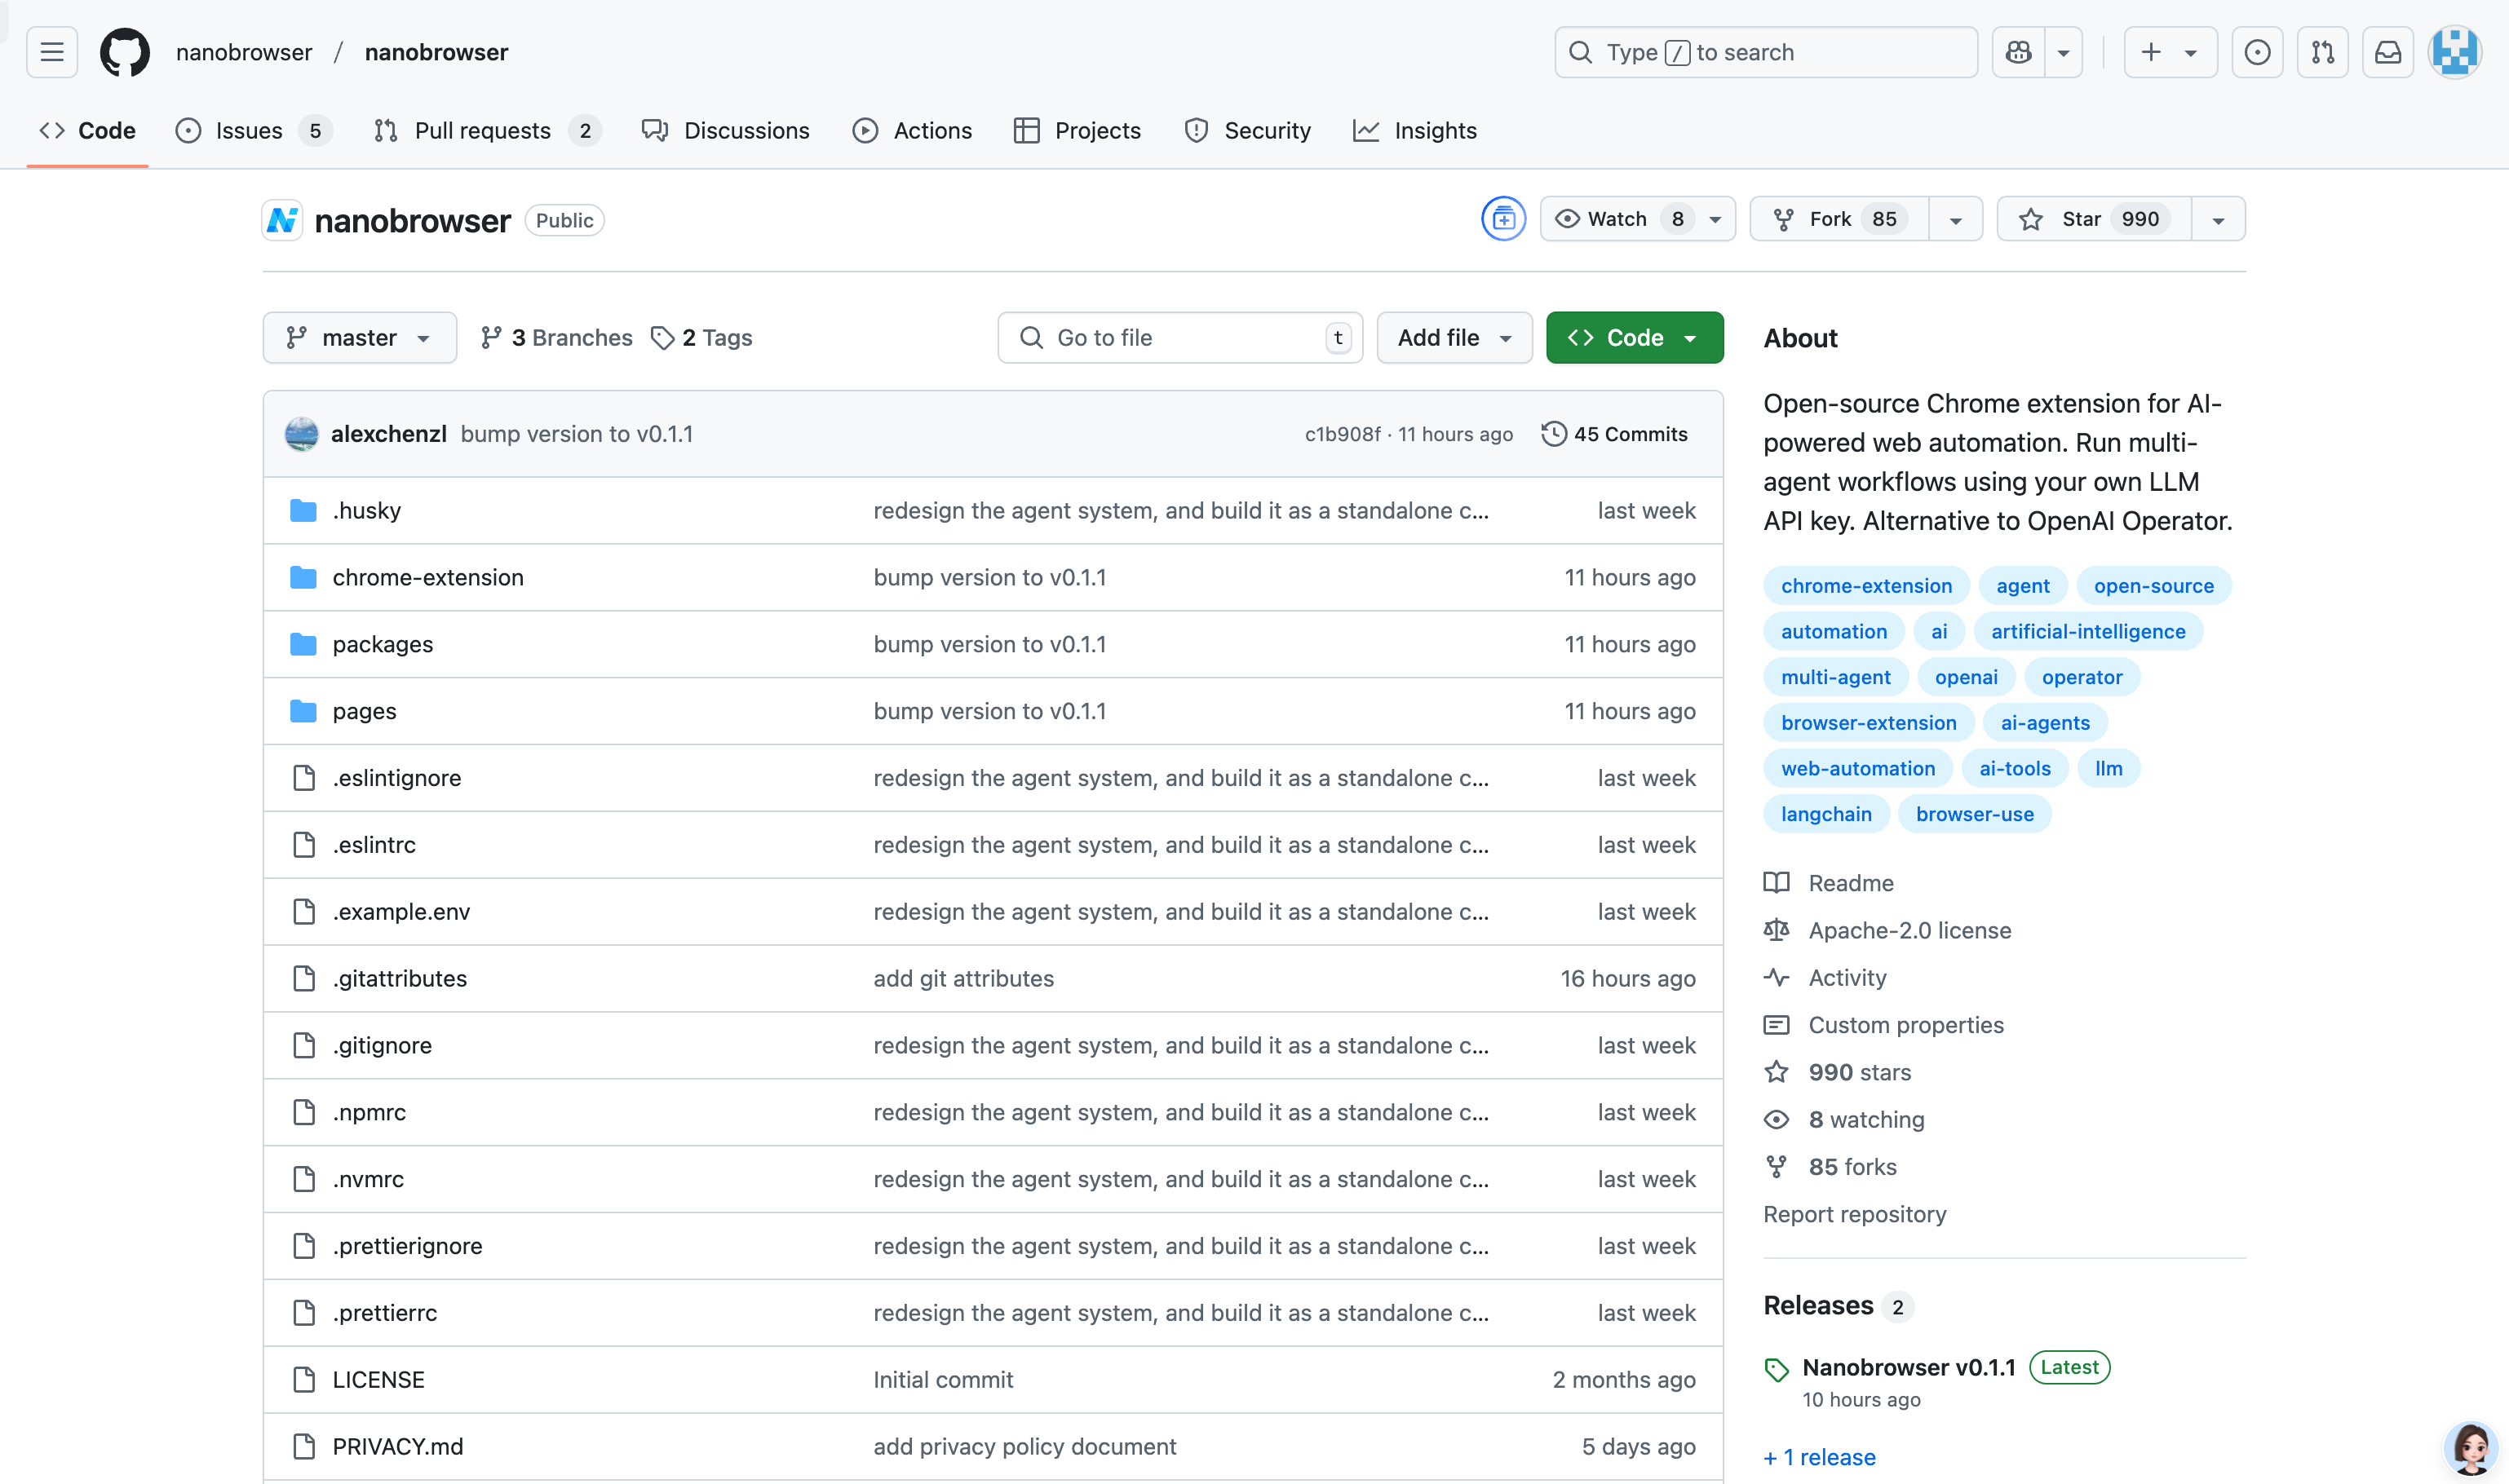Image resolution: width=2509 pixels, height=1484 pixels.
Task: Expand the Add file dropdown
Action: click(x=1454, y=338)
